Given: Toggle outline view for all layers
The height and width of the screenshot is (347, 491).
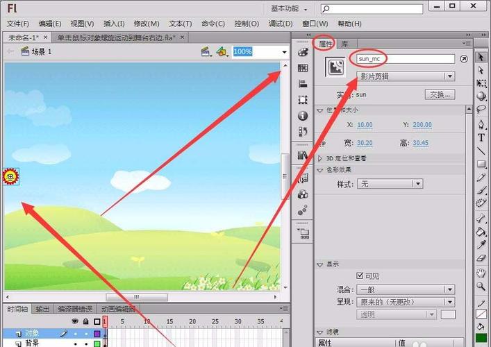Looking at the screenshot, I should coord(97,321).
